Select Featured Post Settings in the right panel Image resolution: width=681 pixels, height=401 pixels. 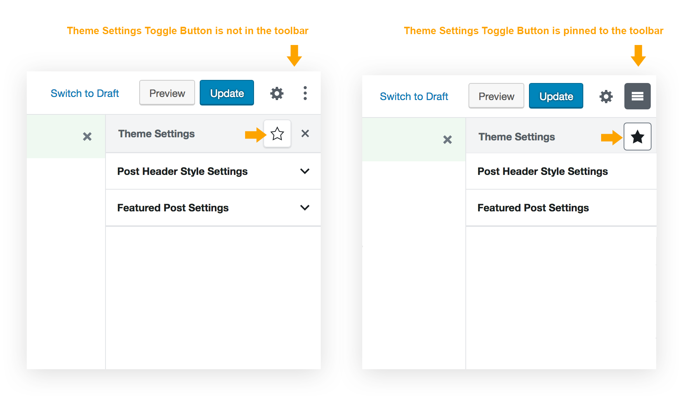[x=533, y=207]
